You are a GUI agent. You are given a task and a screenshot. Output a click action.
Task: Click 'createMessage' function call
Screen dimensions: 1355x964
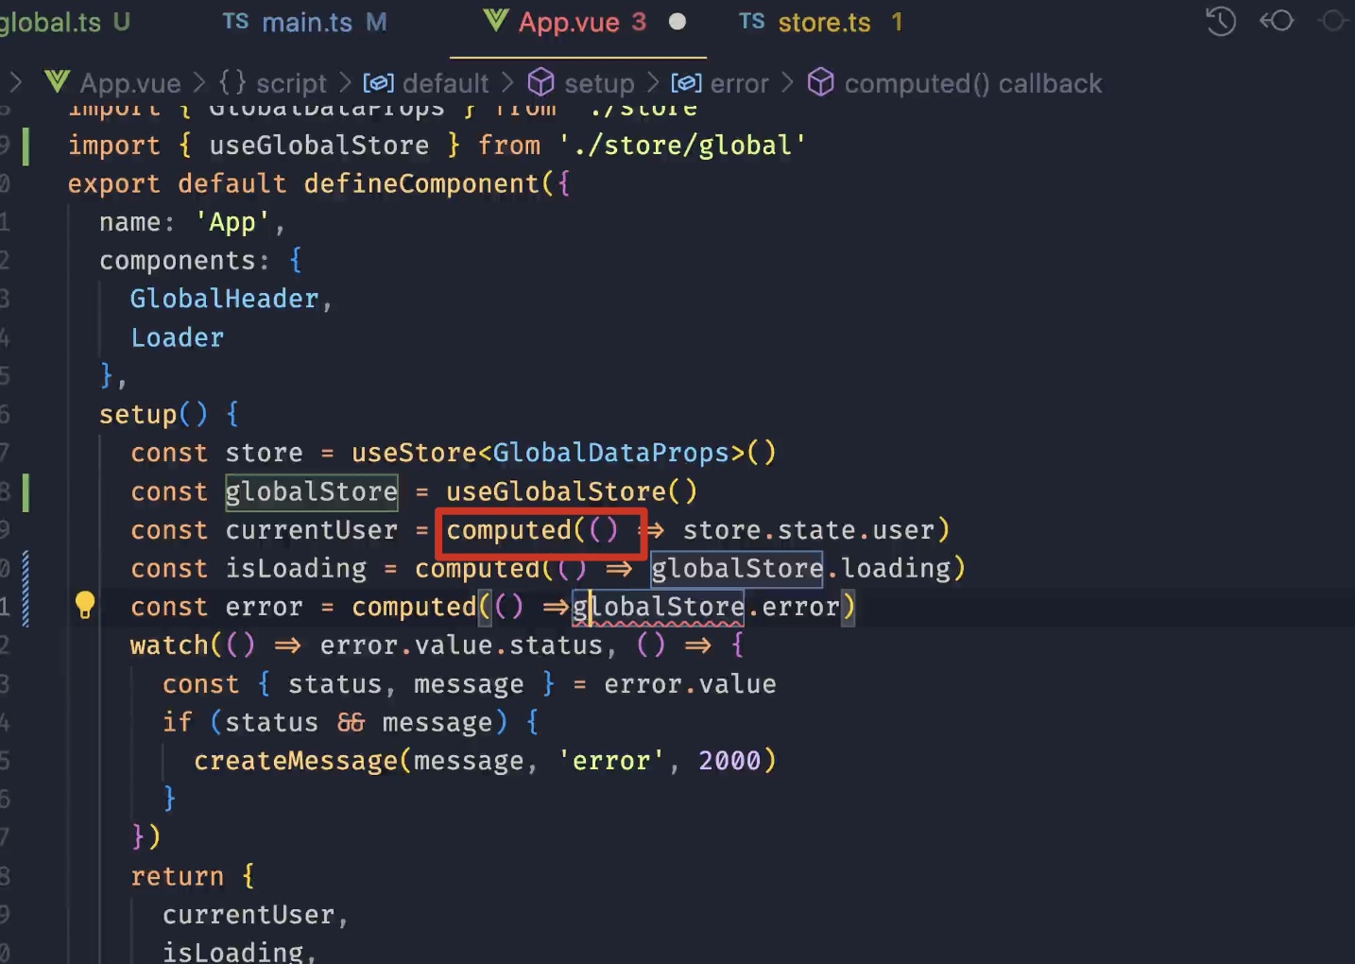tap(296, 761)
